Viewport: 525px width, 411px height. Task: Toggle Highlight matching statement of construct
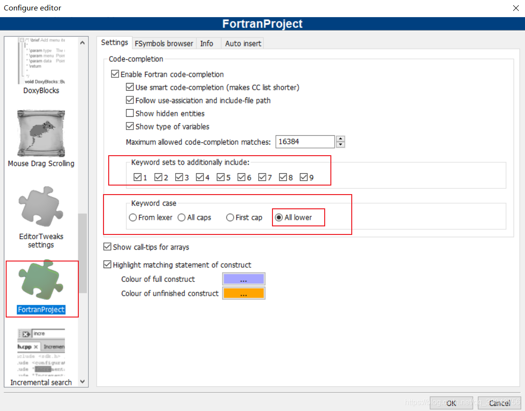(107, 264)
